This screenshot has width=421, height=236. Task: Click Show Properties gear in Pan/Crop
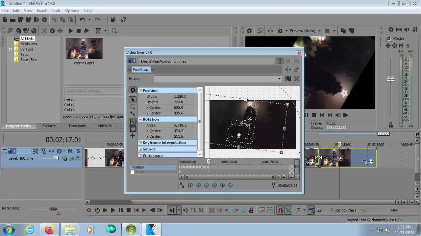pos(133,90)
